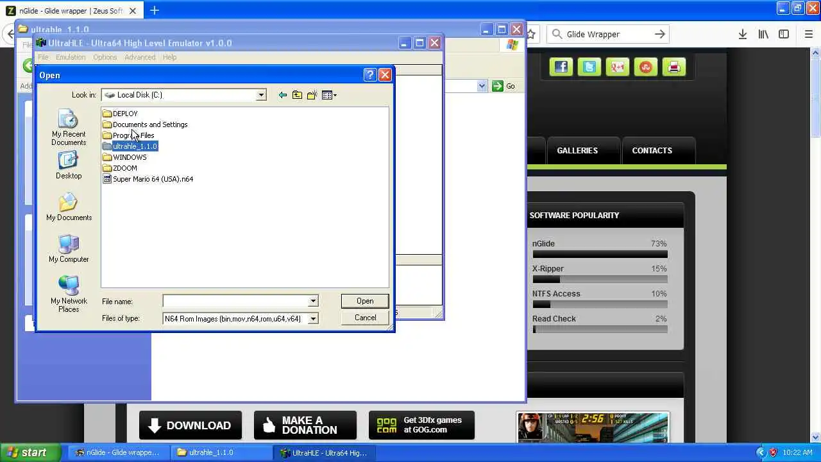Click browser page vertical scrollbar
Image resolution: width=821 pixels, height=462 pixels.
tap(815, 244)
